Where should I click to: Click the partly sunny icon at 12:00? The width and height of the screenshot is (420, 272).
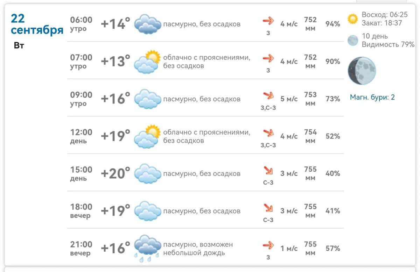coord(147,136)
